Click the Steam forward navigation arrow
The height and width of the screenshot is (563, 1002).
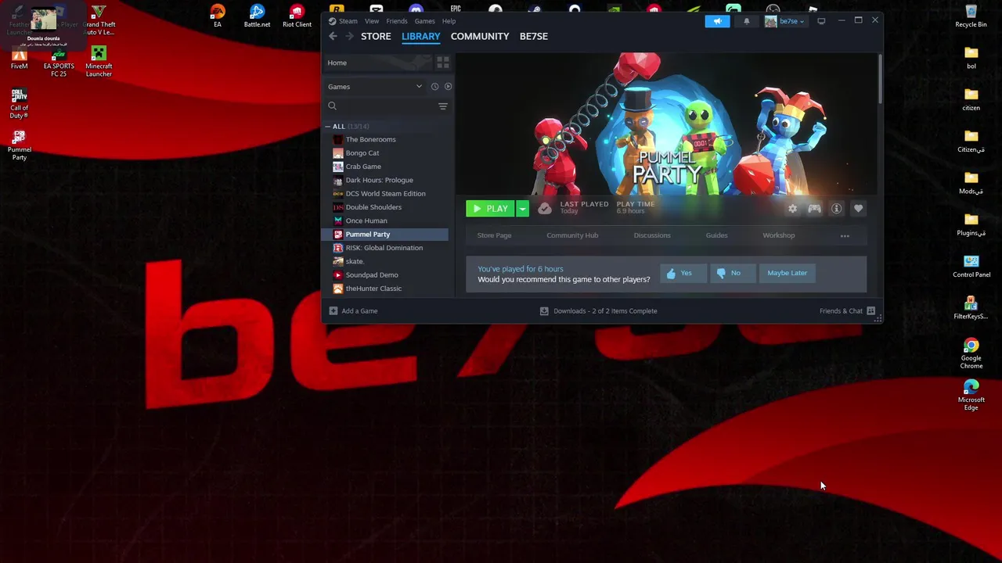click(349, 36)
